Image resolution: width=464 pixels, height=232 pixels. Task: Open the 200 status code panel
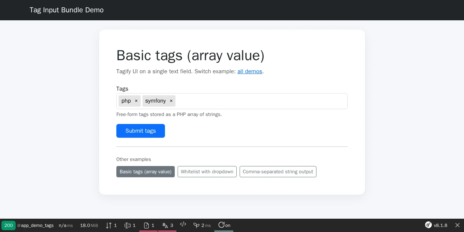pyautogui.click(x=8, y=225)
